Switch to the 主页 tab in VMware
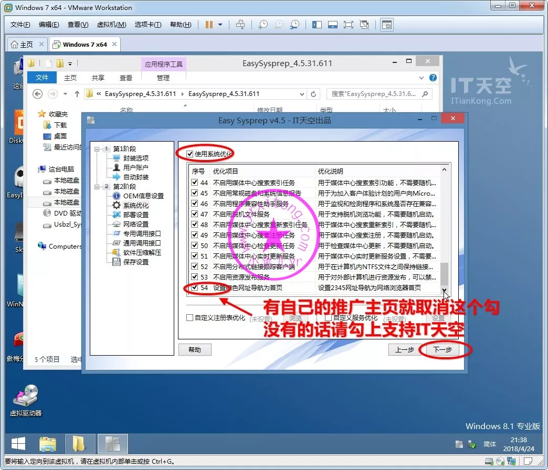The width and height of the screenshot is (548, 470). pos(26,45)
